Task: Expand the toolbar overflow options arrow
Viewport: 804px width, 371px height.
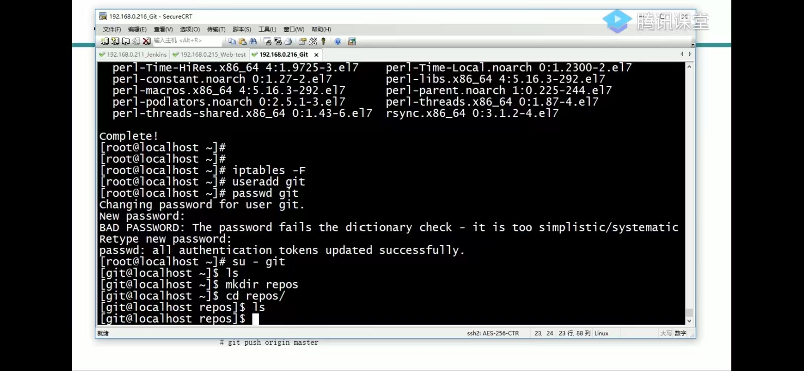Action: (693, 44)
